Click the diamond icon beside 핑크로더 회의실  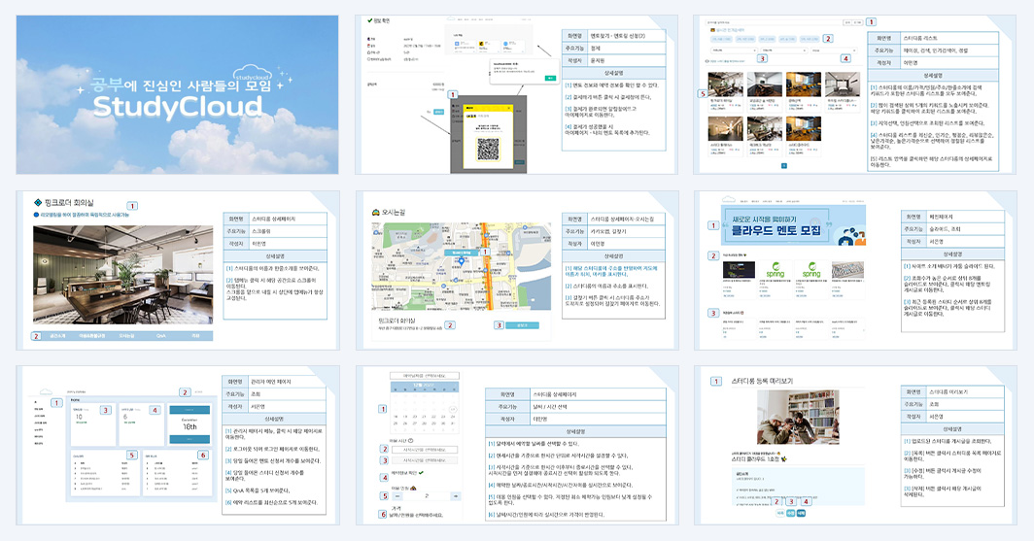pos(38,202)
